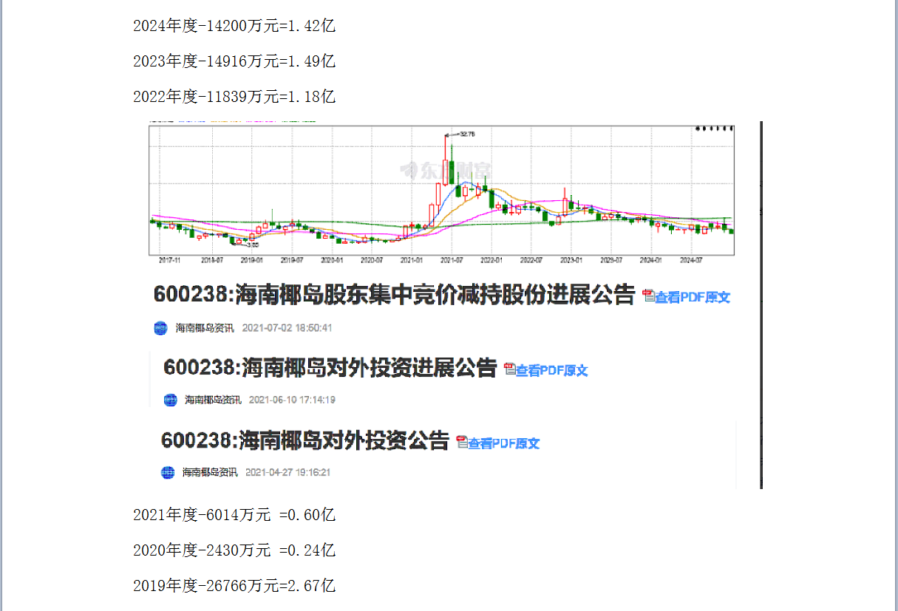Click PDF icon beside 600238:海南椰岛对外投资公告 title
The image size is (898, 611).
point(462,442)
